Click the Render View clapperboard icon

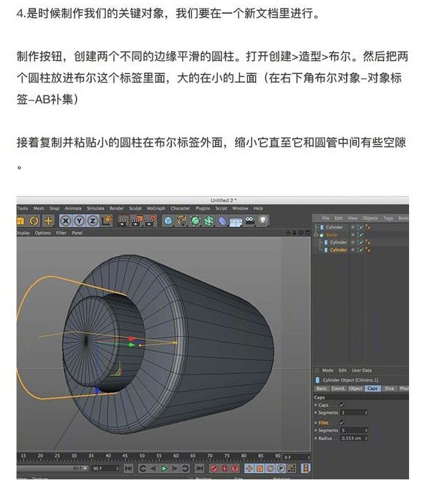123,221
